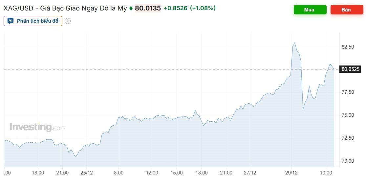Click the (+1.08%) percent change
The image size is (366, 182).
click(203, 9)
